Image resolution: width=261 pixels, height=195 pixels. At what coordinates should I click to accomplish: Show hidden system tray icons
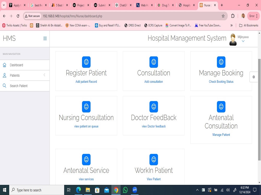(197, 190)
